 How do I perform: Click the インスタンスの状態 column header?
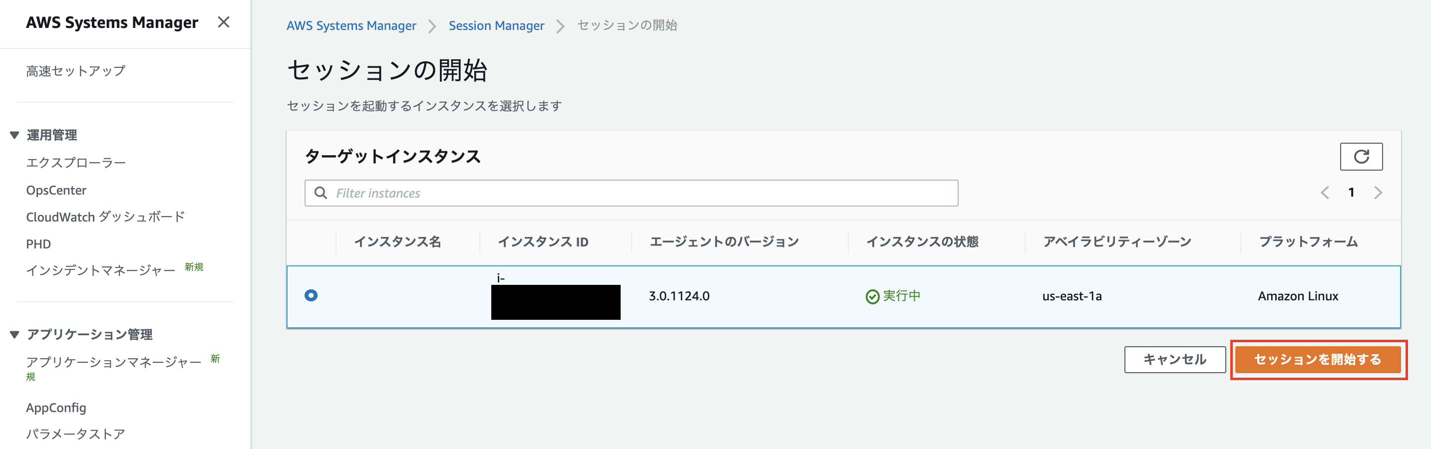pyautogui.click(x=922, y=242)
